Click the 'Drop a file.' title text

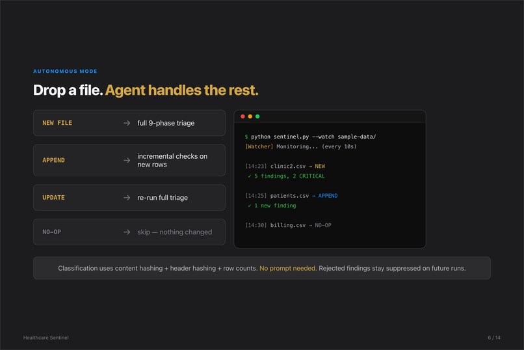pyautogui.click(x=68, y=90)
